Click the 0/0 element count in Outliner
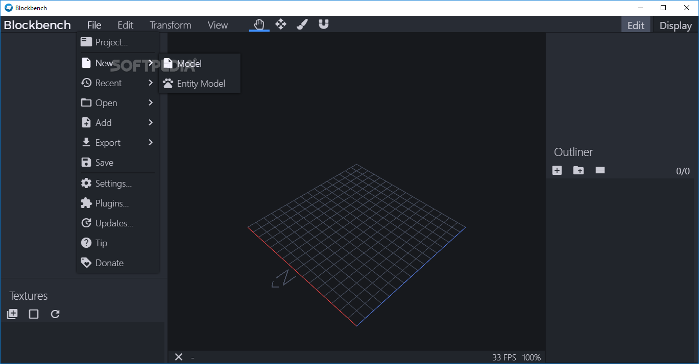 683,171
